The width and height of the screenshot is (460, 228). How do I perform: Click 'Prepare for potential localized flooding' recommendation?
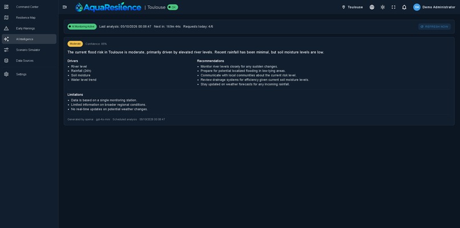pyautogui.click(x=243, y=71)
